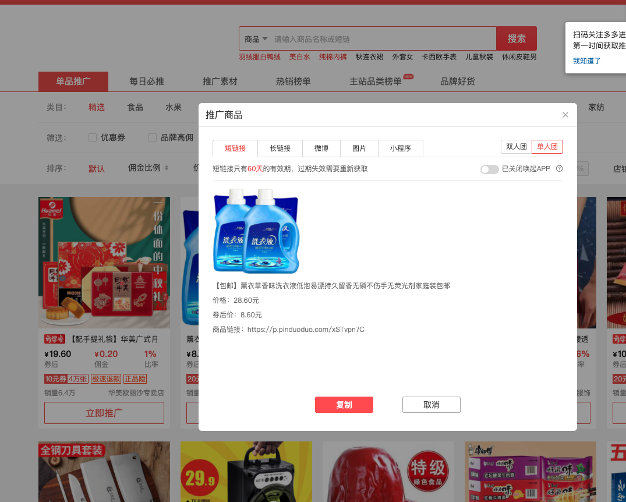
Task: Sort by 默认 order
Action: pos(97,168)
